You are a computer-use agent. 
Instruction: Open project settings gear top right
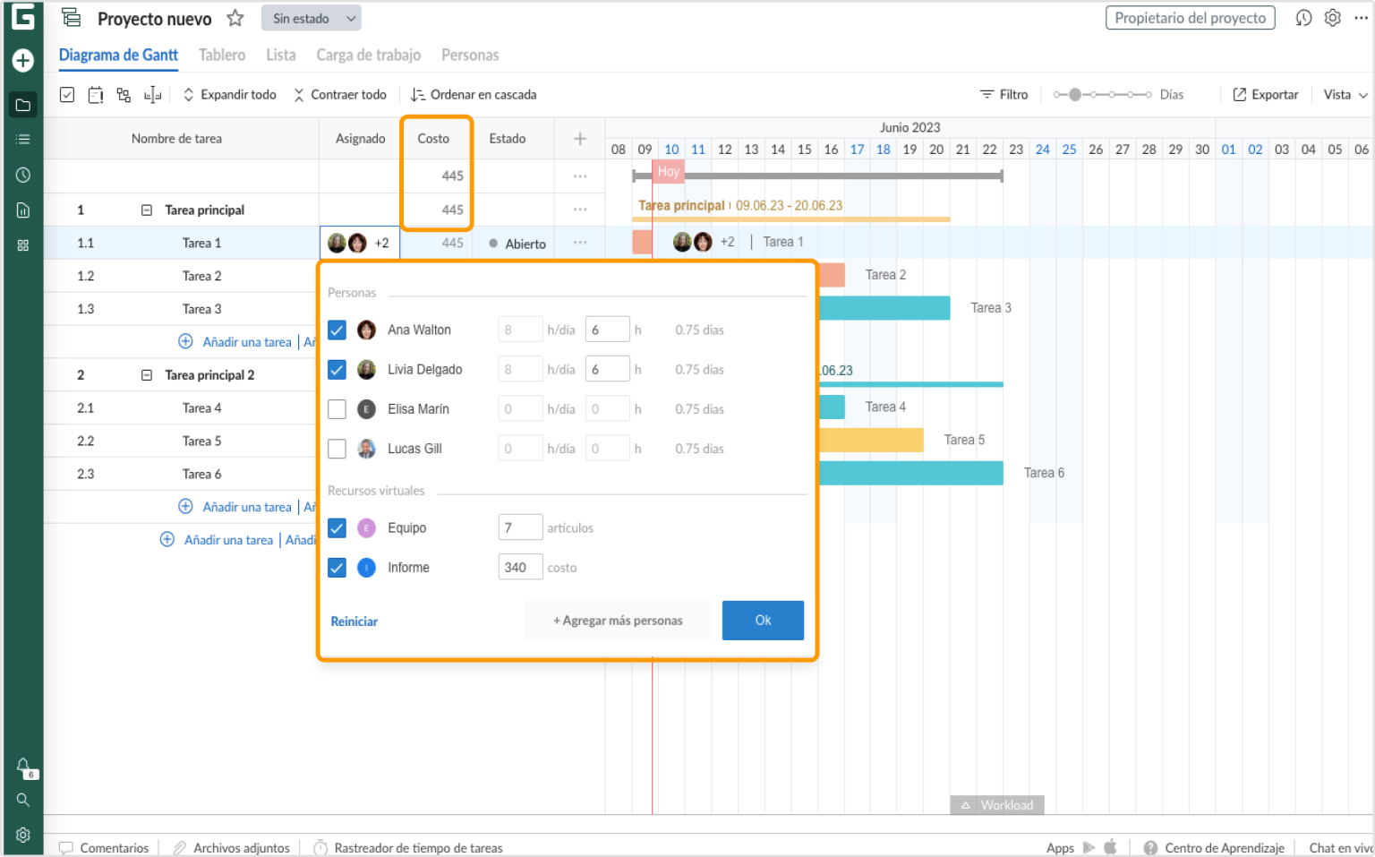coord(1332,18)
